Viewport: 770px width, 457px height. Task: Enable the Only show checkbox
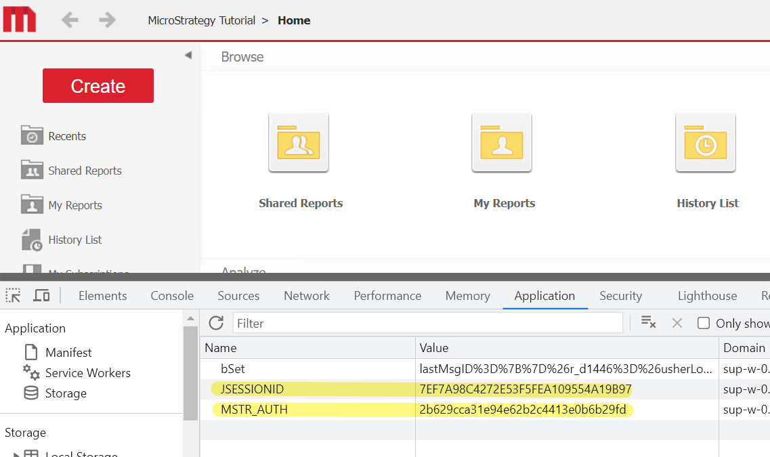[704, 323]
